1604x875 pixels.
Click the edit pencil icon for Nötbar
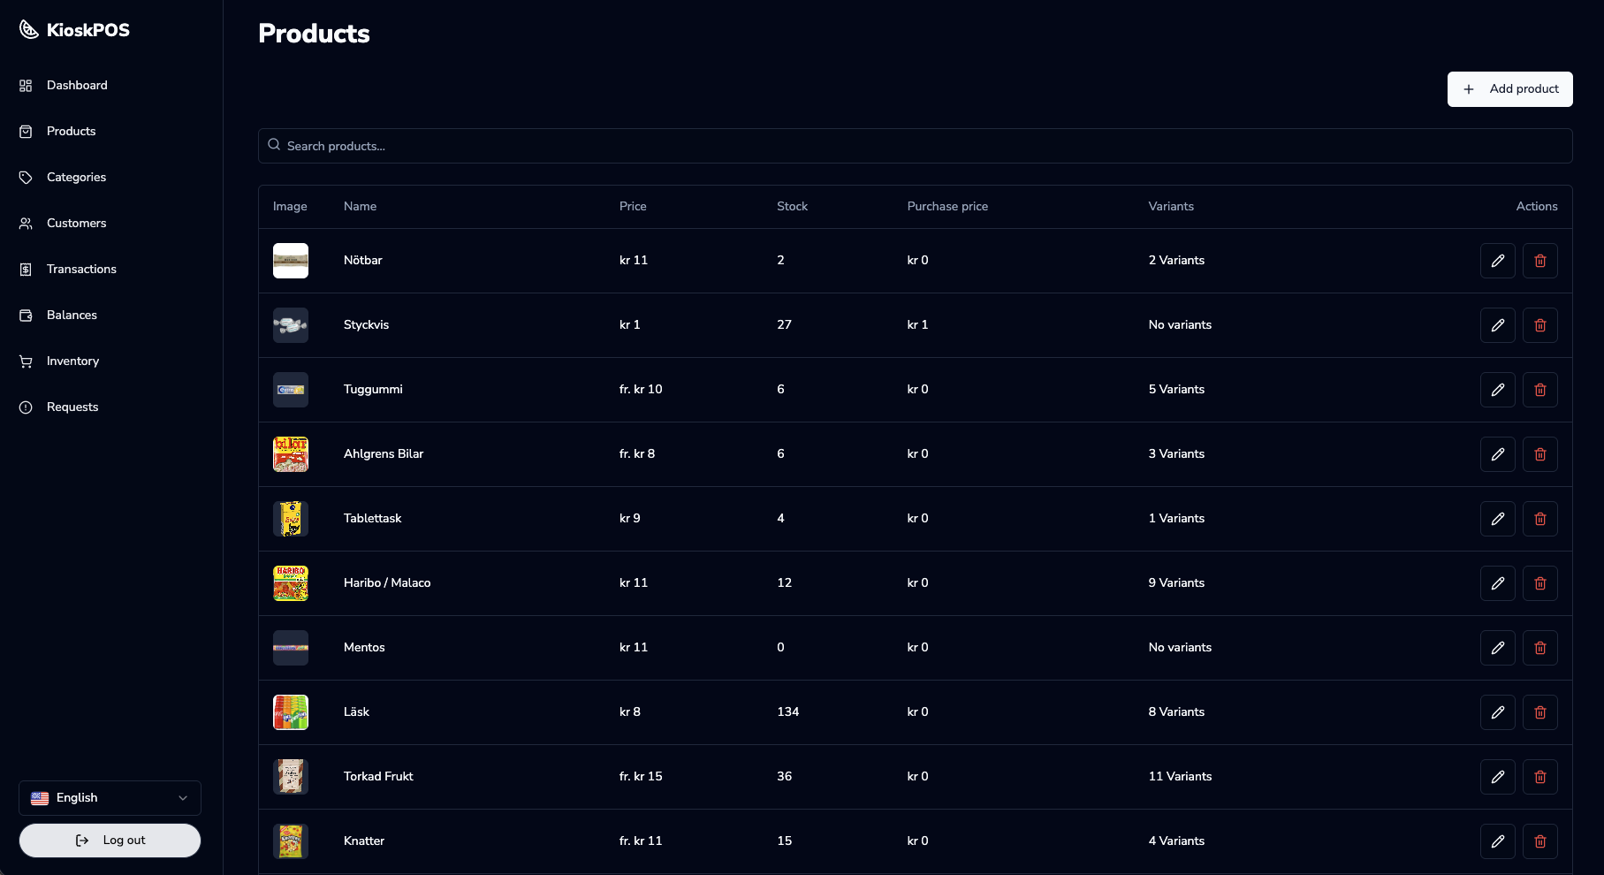pyautogui.click(x=1497, y=261)
